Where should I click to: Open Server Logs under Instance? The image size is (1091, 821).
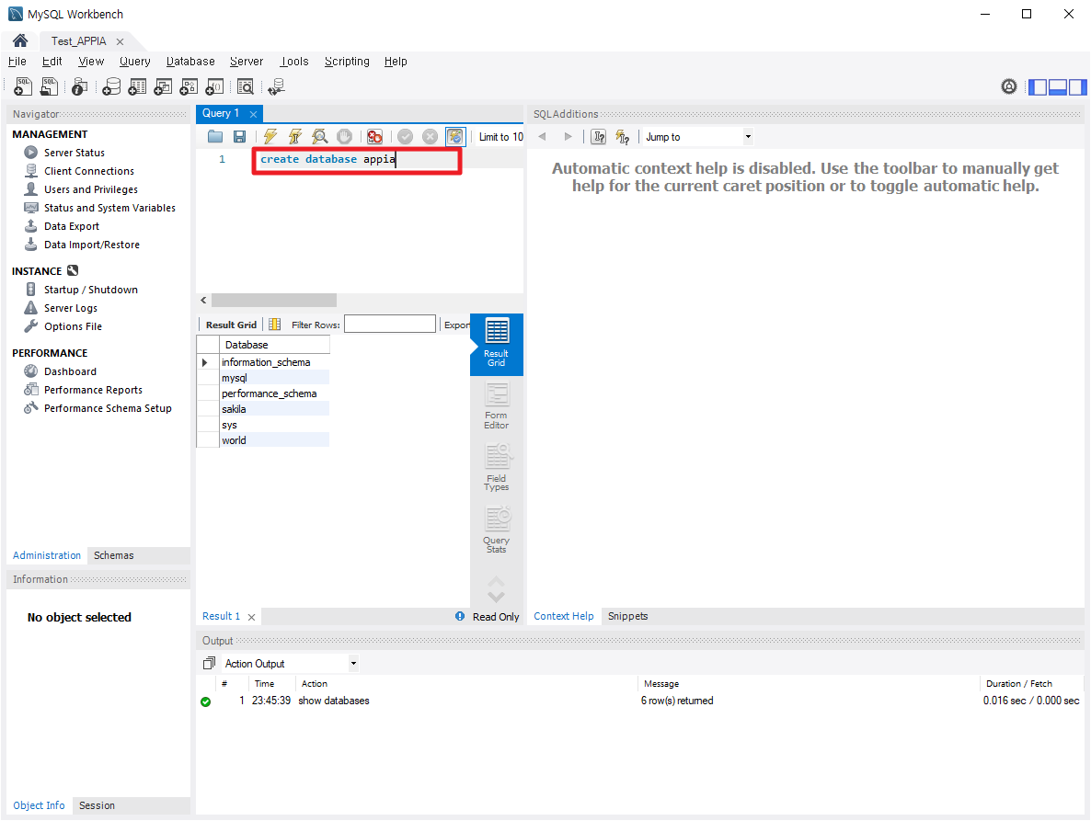click(x=70, y=308)
